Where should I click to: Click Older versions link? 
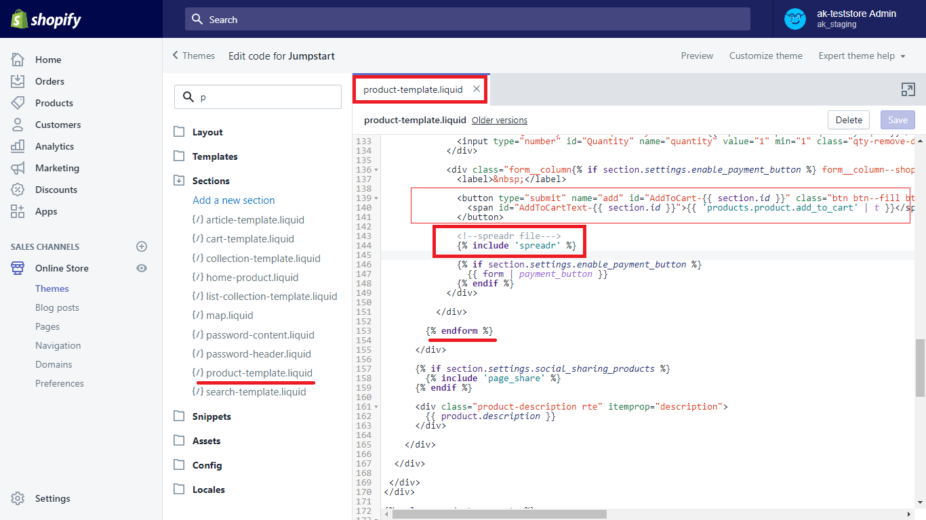[x=500, y=121]
